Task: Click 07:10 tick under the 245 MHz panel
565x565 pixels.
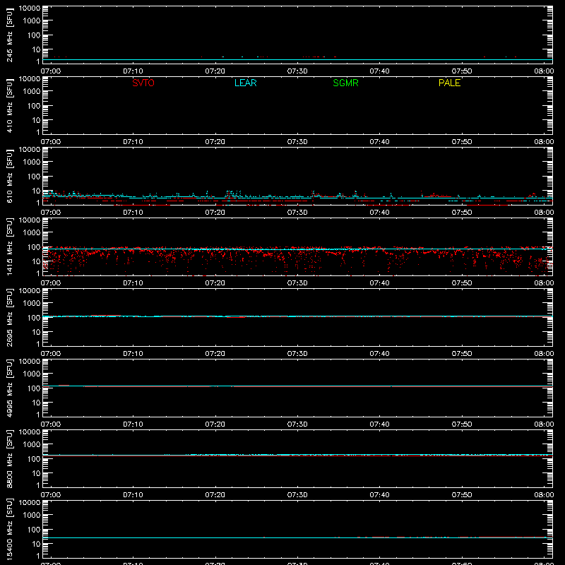Action: 133,71
